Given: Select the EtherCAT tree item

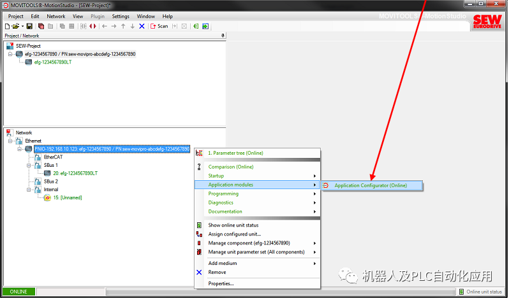Looking at the screenshot, I should [x=53, y=157].
